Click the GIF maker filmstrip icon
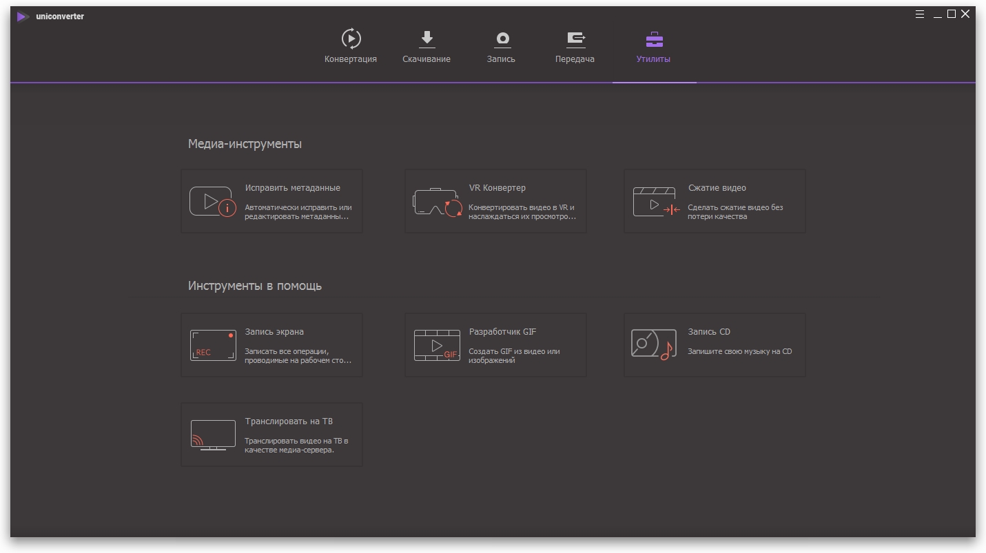Image resolution: width=986 pixels, height=553 pixels. 437,345
